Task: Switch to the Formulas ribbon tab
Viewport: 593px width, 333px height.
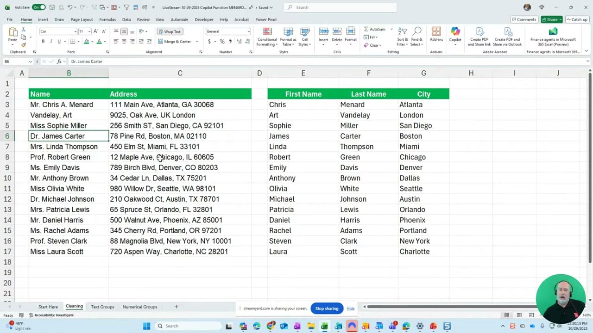Action: coord(107,19)
